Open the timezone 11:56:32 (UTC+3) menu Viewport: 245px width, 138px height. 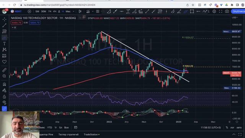pos(211,128)
